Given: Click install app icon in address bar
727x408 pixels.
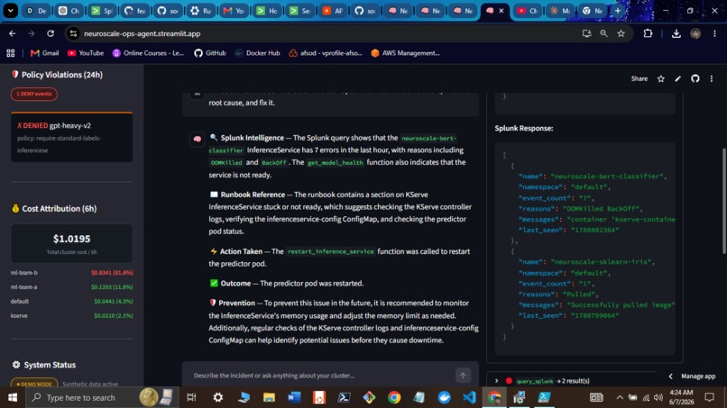Looking at the screenshot, I should (x=586, y=33).
